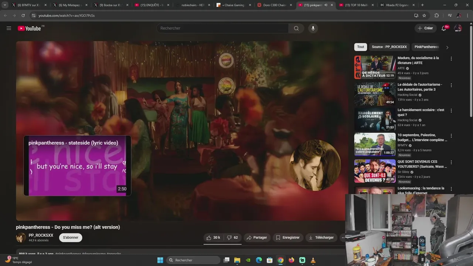Open options for Le harcèlement scolaire video
The image size is (473, 266).
pos(451,110)
